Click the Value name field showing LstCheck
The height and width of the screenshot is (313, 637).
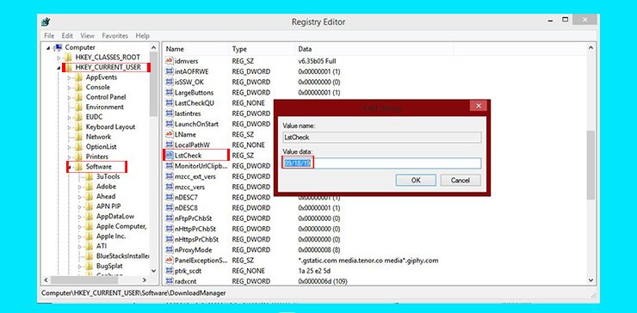[x=382, y=138]
